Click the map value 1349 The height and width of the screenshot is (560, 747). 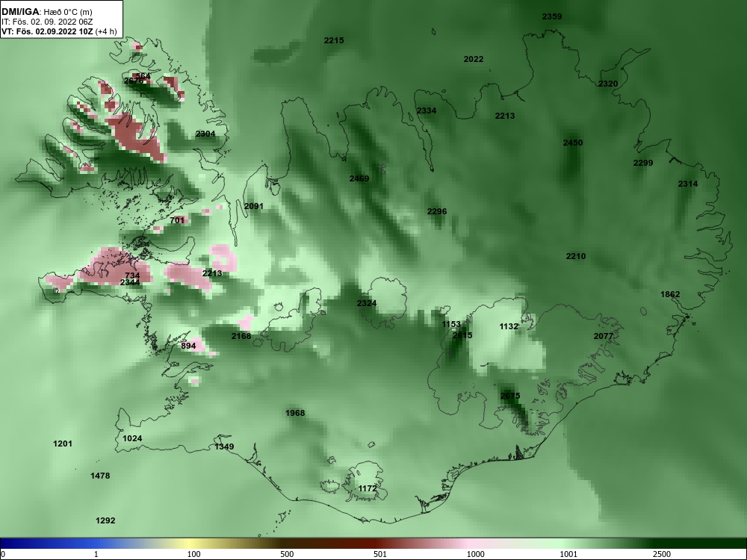coord(224,447)
